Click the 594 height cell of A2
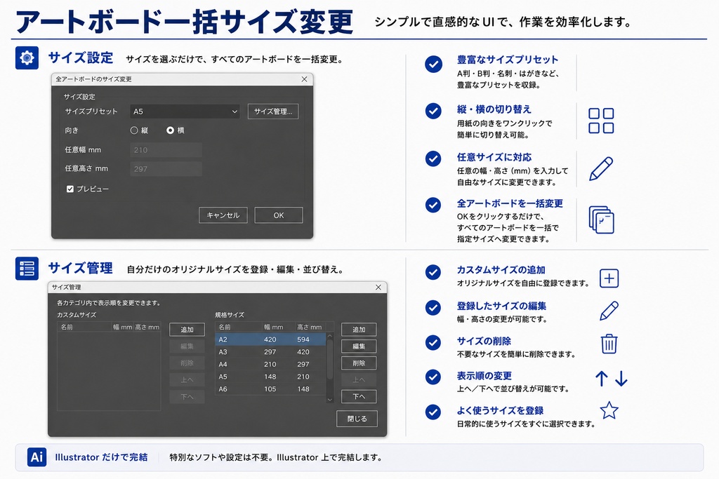The image size is (719, 479). click(303, 339)
